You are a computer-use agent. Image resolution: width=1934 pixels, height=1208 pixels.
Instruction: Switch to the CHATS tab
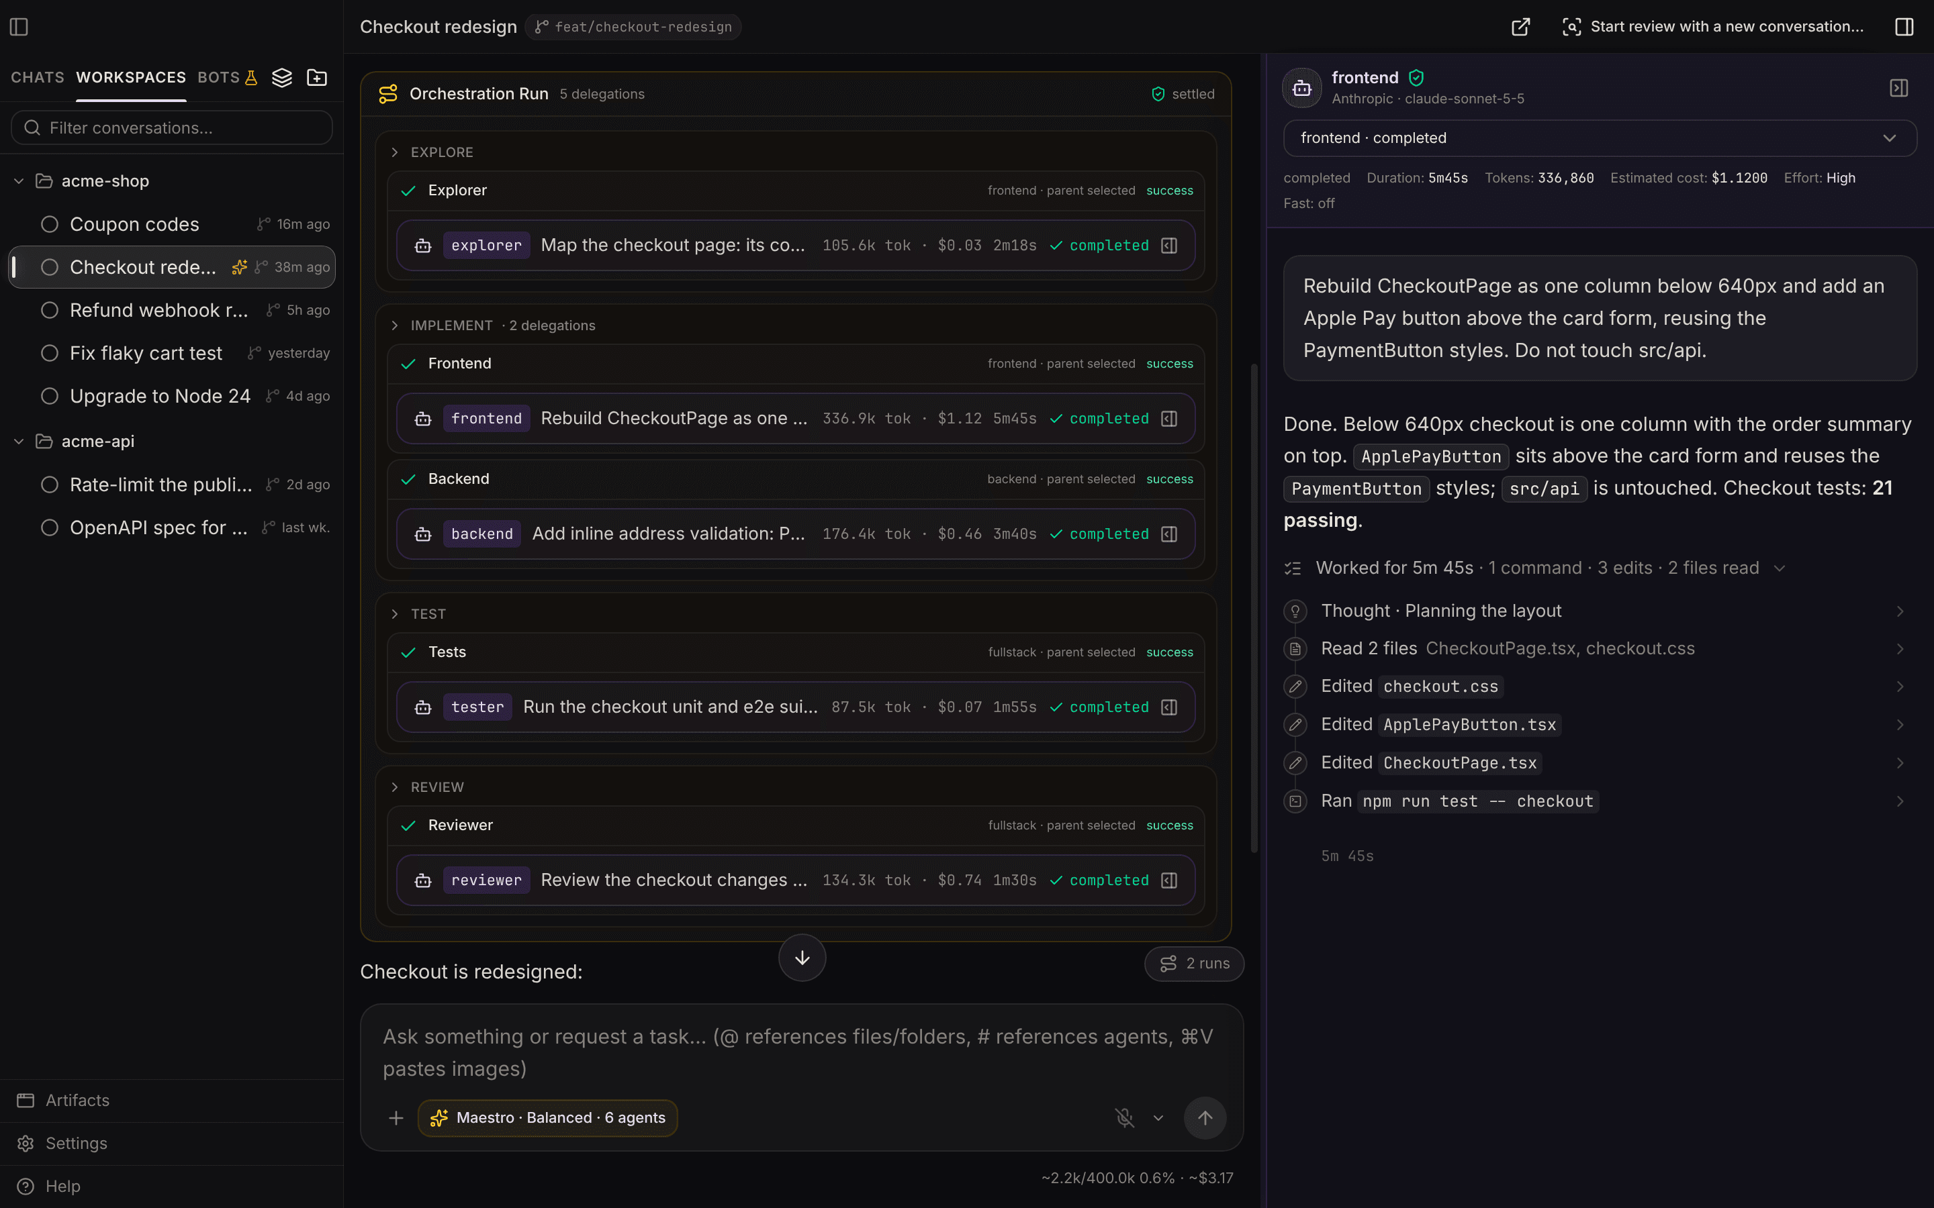click(x=38, y=77)
